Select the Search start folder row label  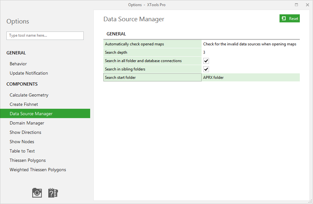click(152, 78)
